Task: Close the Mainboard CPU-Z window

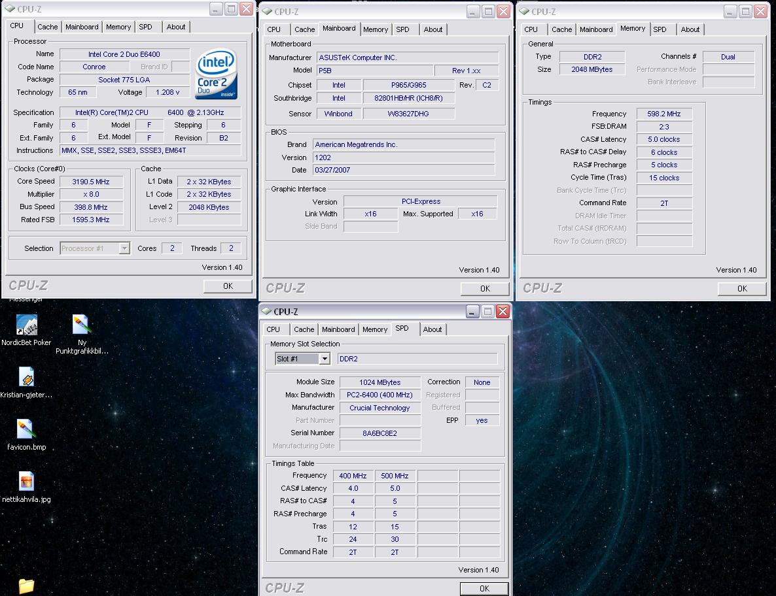Action: (x=504, y=11)
